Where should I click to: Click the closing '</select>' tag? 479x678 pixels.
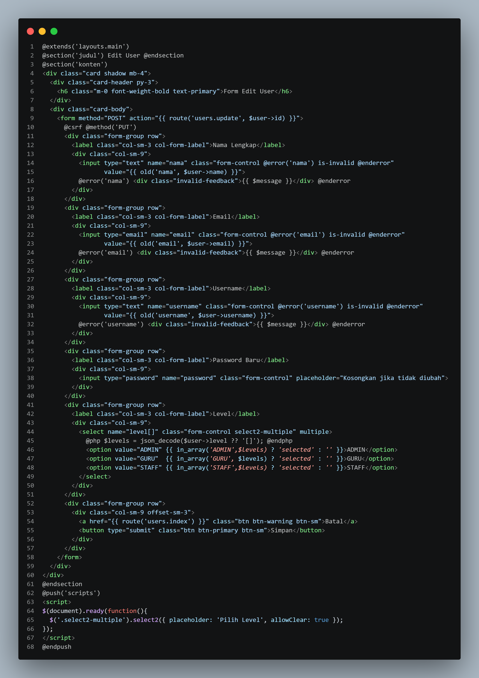(x=95, y=477)
